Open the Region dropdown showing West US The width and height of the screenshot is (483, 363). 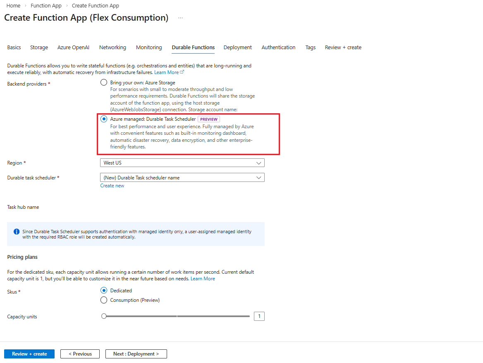point(182,162)
